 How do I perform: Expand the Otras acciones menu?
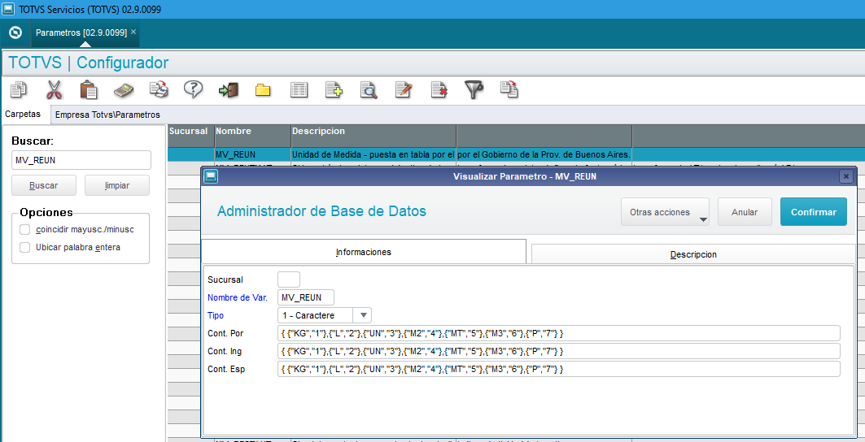[665, 212]
